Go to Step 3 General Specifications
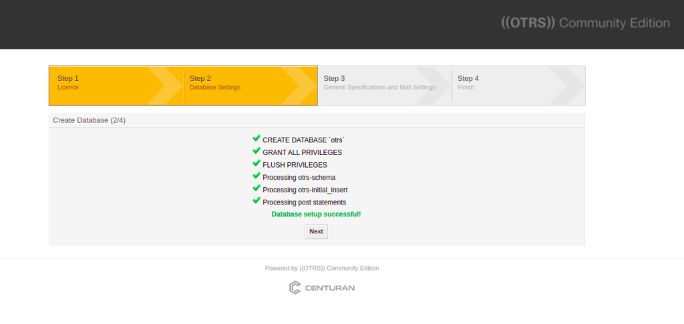Viewport: 684px width, 324px height. coord(385,86)
